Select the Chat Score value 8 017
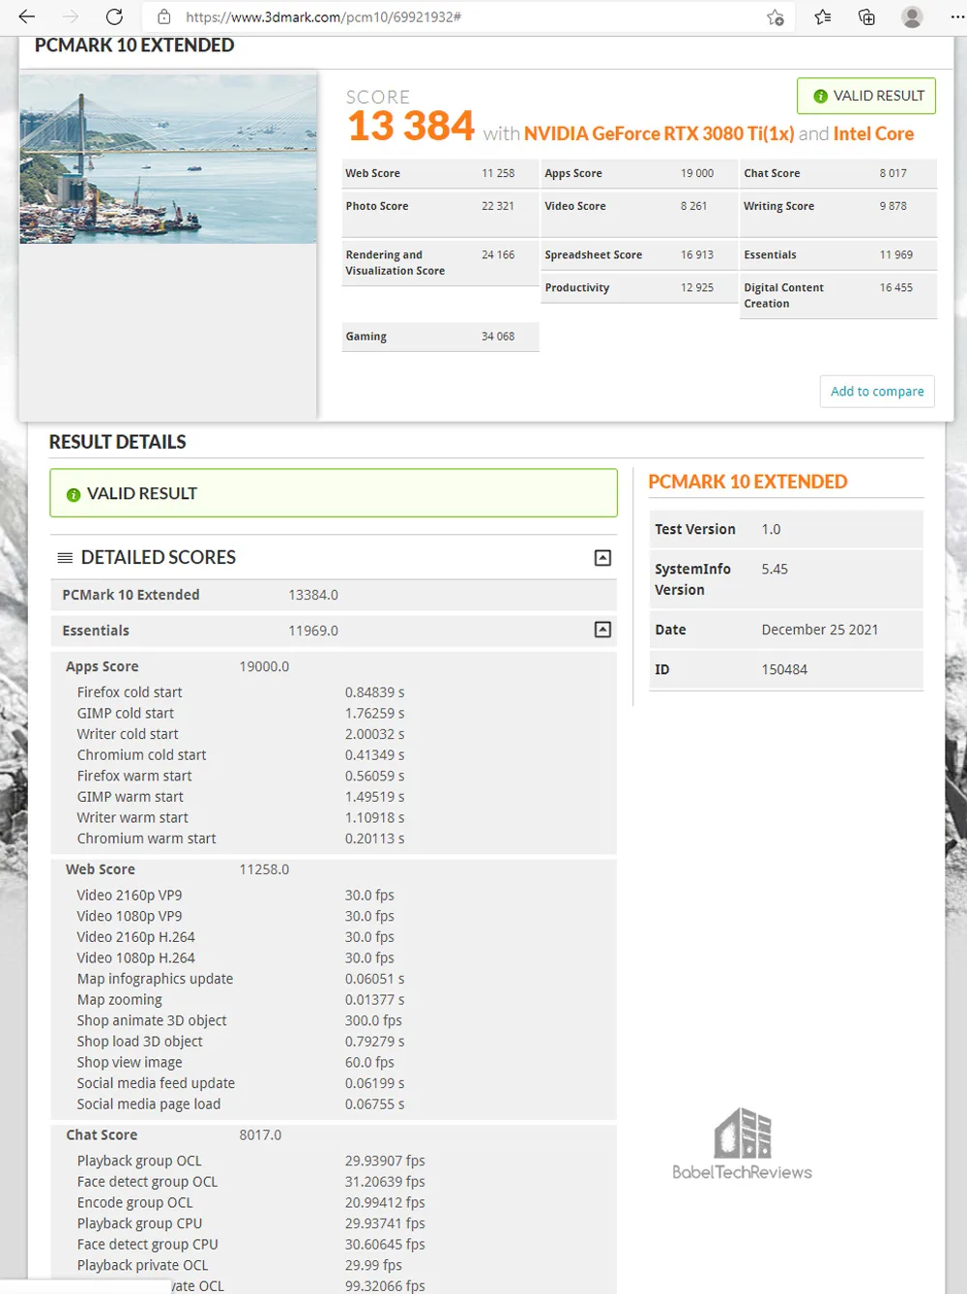Image resolution: width=967 pixels, height=1294 pixels. [x=893, y=173]
